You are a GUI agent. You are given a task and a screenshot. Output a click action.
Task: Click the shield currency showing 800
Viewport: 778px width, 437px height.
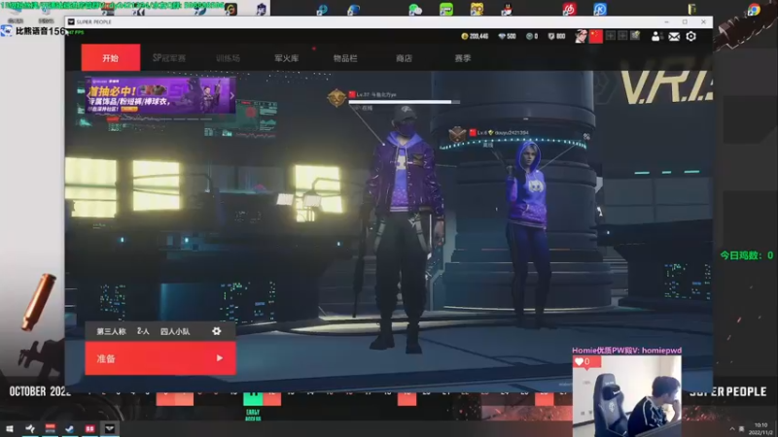pos(556,36)
